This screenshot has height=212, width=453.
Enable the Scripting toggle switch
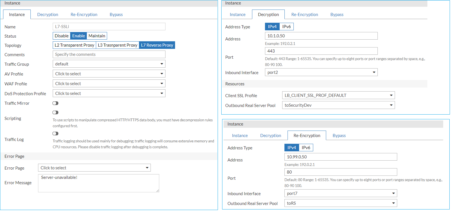pos(55,113)
